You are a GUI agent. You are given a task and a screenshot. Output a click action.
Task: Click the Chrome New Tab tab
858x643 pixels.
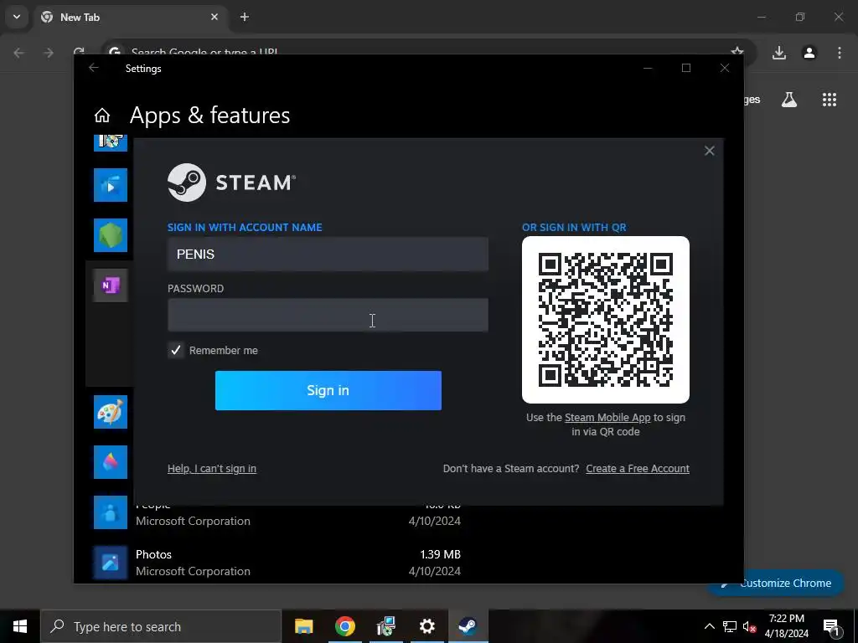coord(132,18)
